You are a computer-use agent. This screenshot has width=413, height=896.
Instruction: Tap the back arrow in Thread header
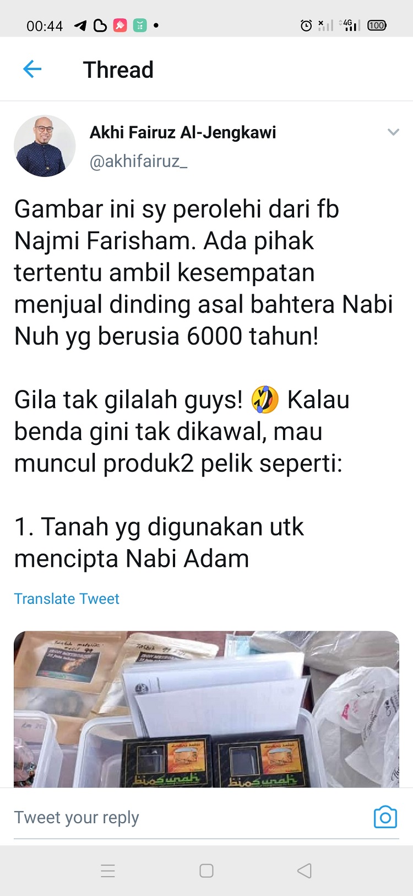[32, 69]
